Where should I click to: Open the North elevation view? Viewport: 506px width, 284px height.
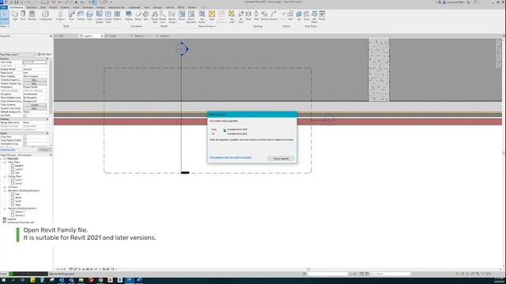pos(18,198)
